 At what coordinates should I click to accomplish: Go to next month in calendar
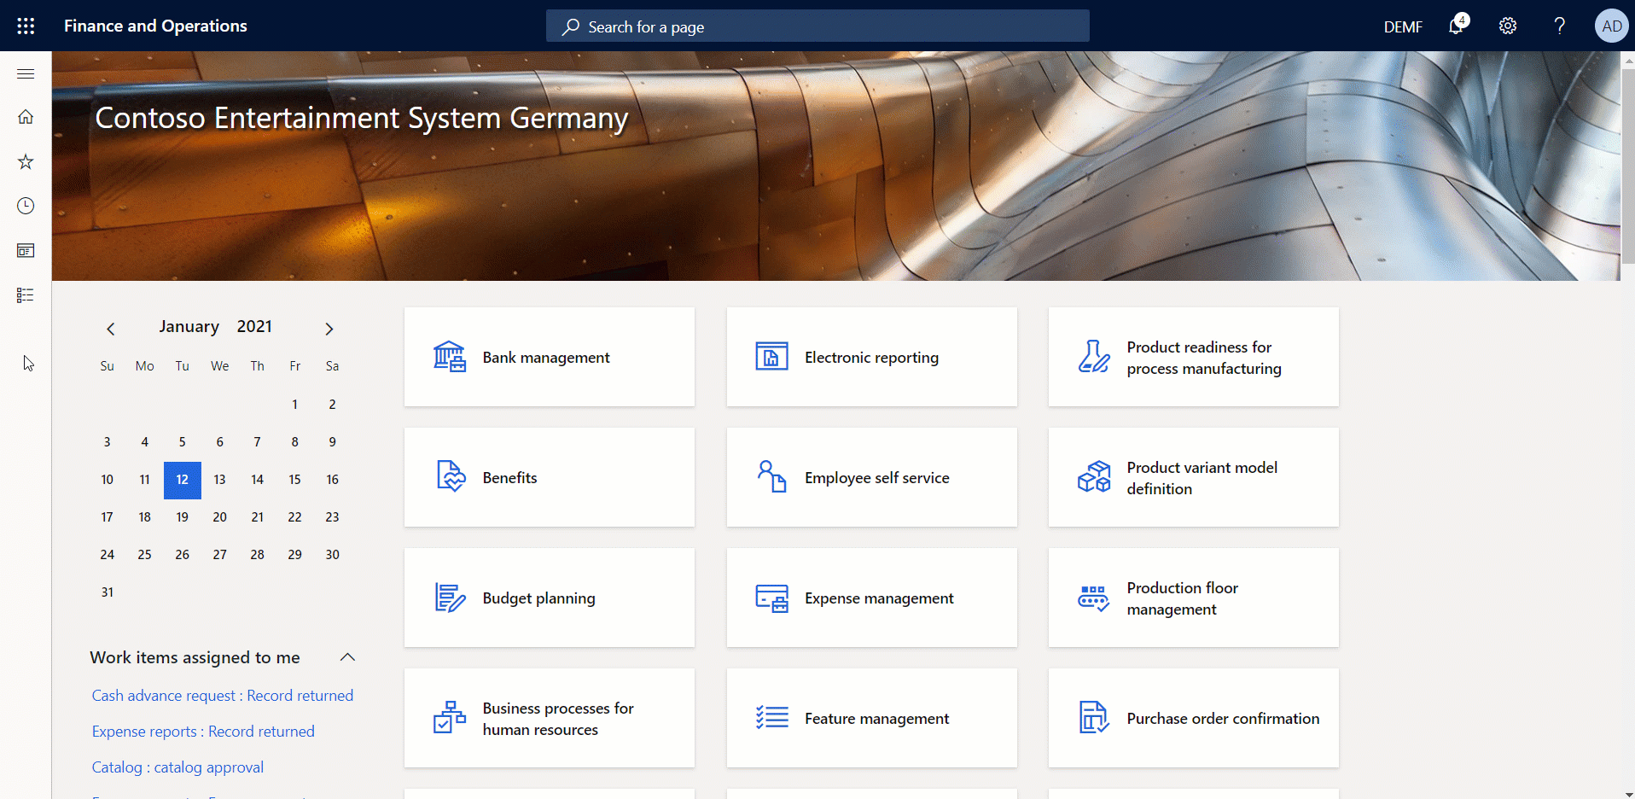(x=329, y=329)
